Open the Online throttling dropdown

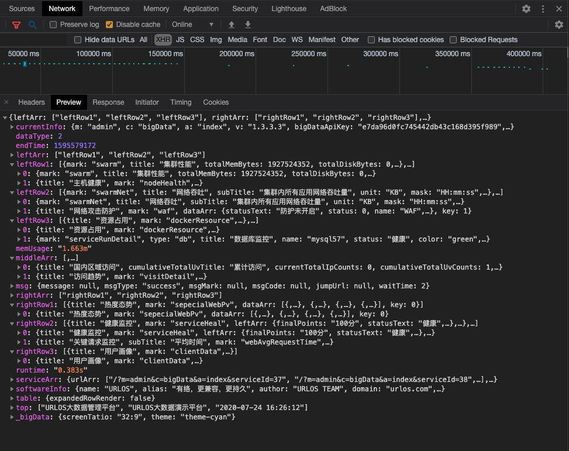(x=192, y=25)
